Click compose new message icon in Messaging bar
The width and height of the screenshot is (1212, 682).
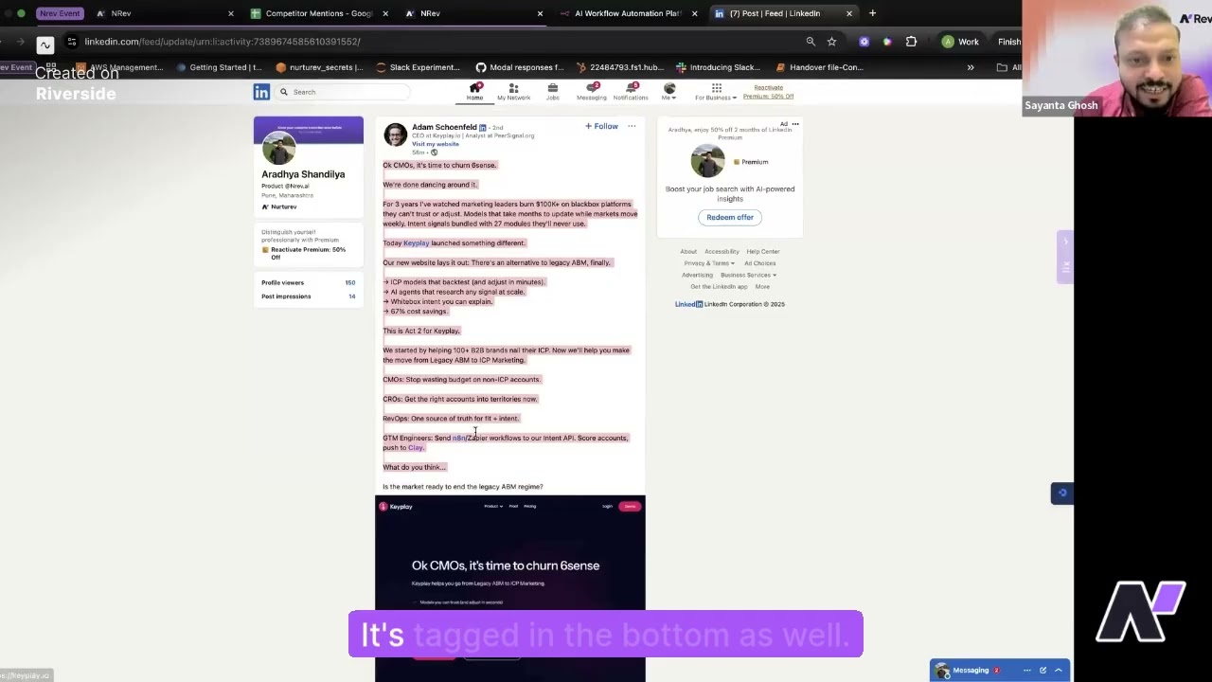[1043, 671]
